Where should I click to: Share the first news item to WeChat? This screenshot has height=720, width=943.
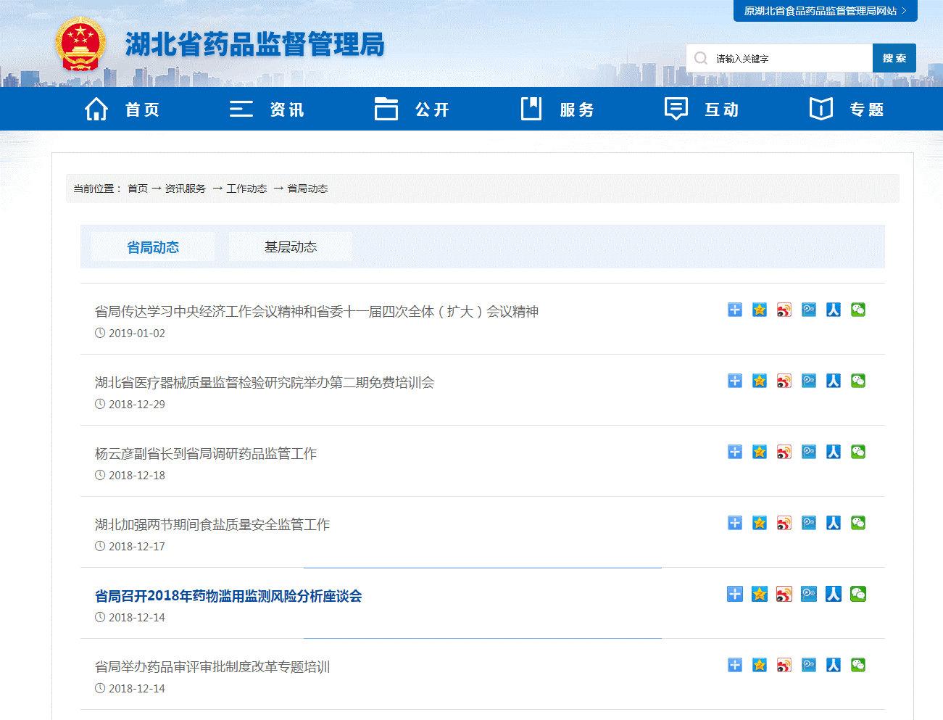click(x=857, y=310)
